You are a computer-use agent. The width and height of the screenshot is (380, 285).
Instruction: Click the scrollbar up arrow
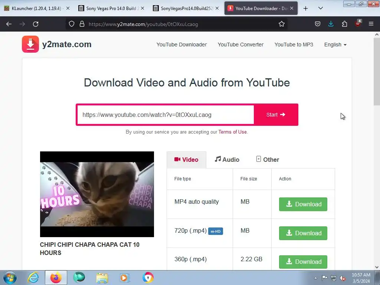(377, 35)
